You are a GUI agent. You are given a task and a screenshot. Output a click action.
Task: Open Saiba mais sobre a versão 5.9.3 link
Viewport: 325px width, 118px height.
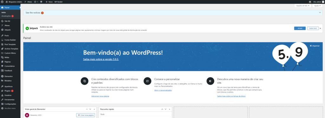tap(101, 59)
